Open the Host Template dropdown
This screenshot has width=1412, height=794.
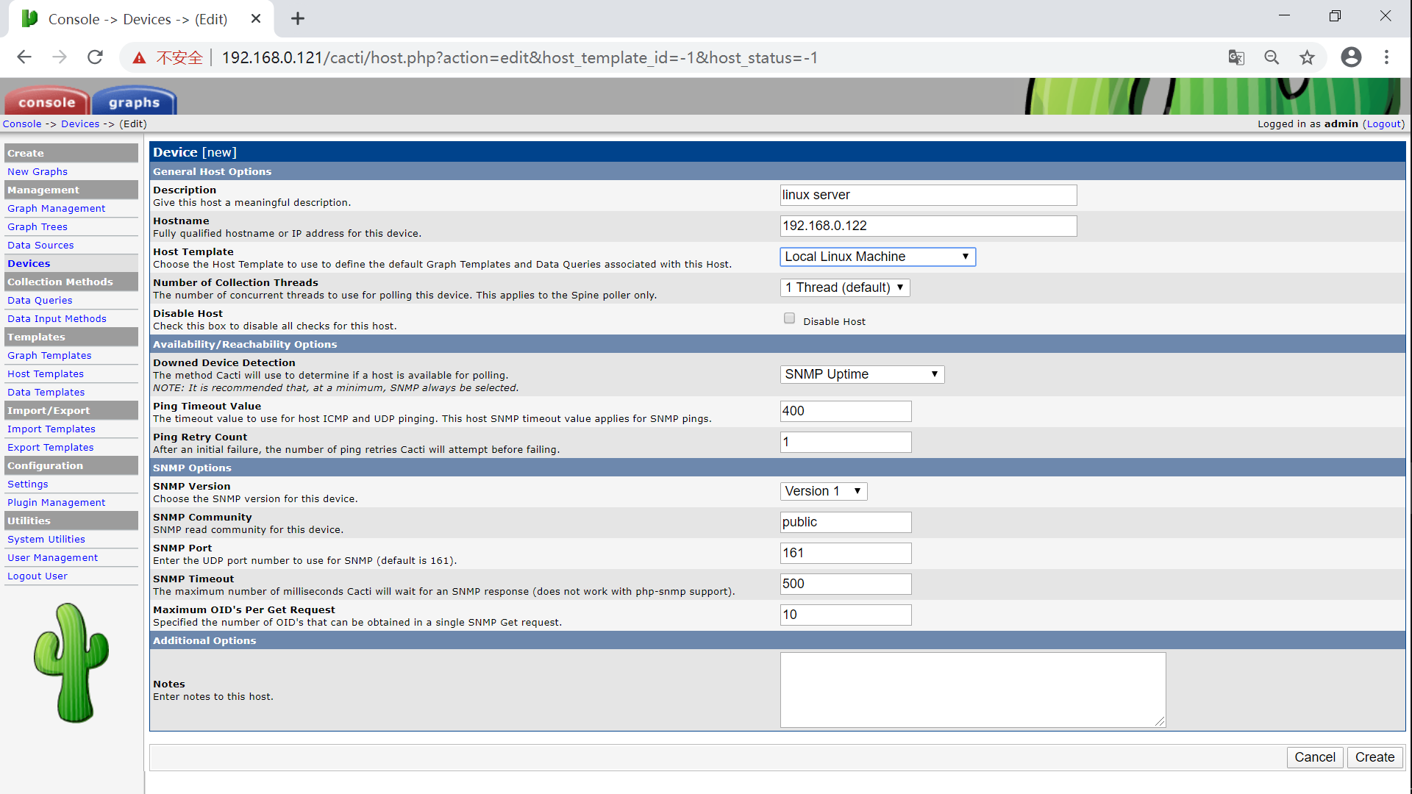pos(877,257)
